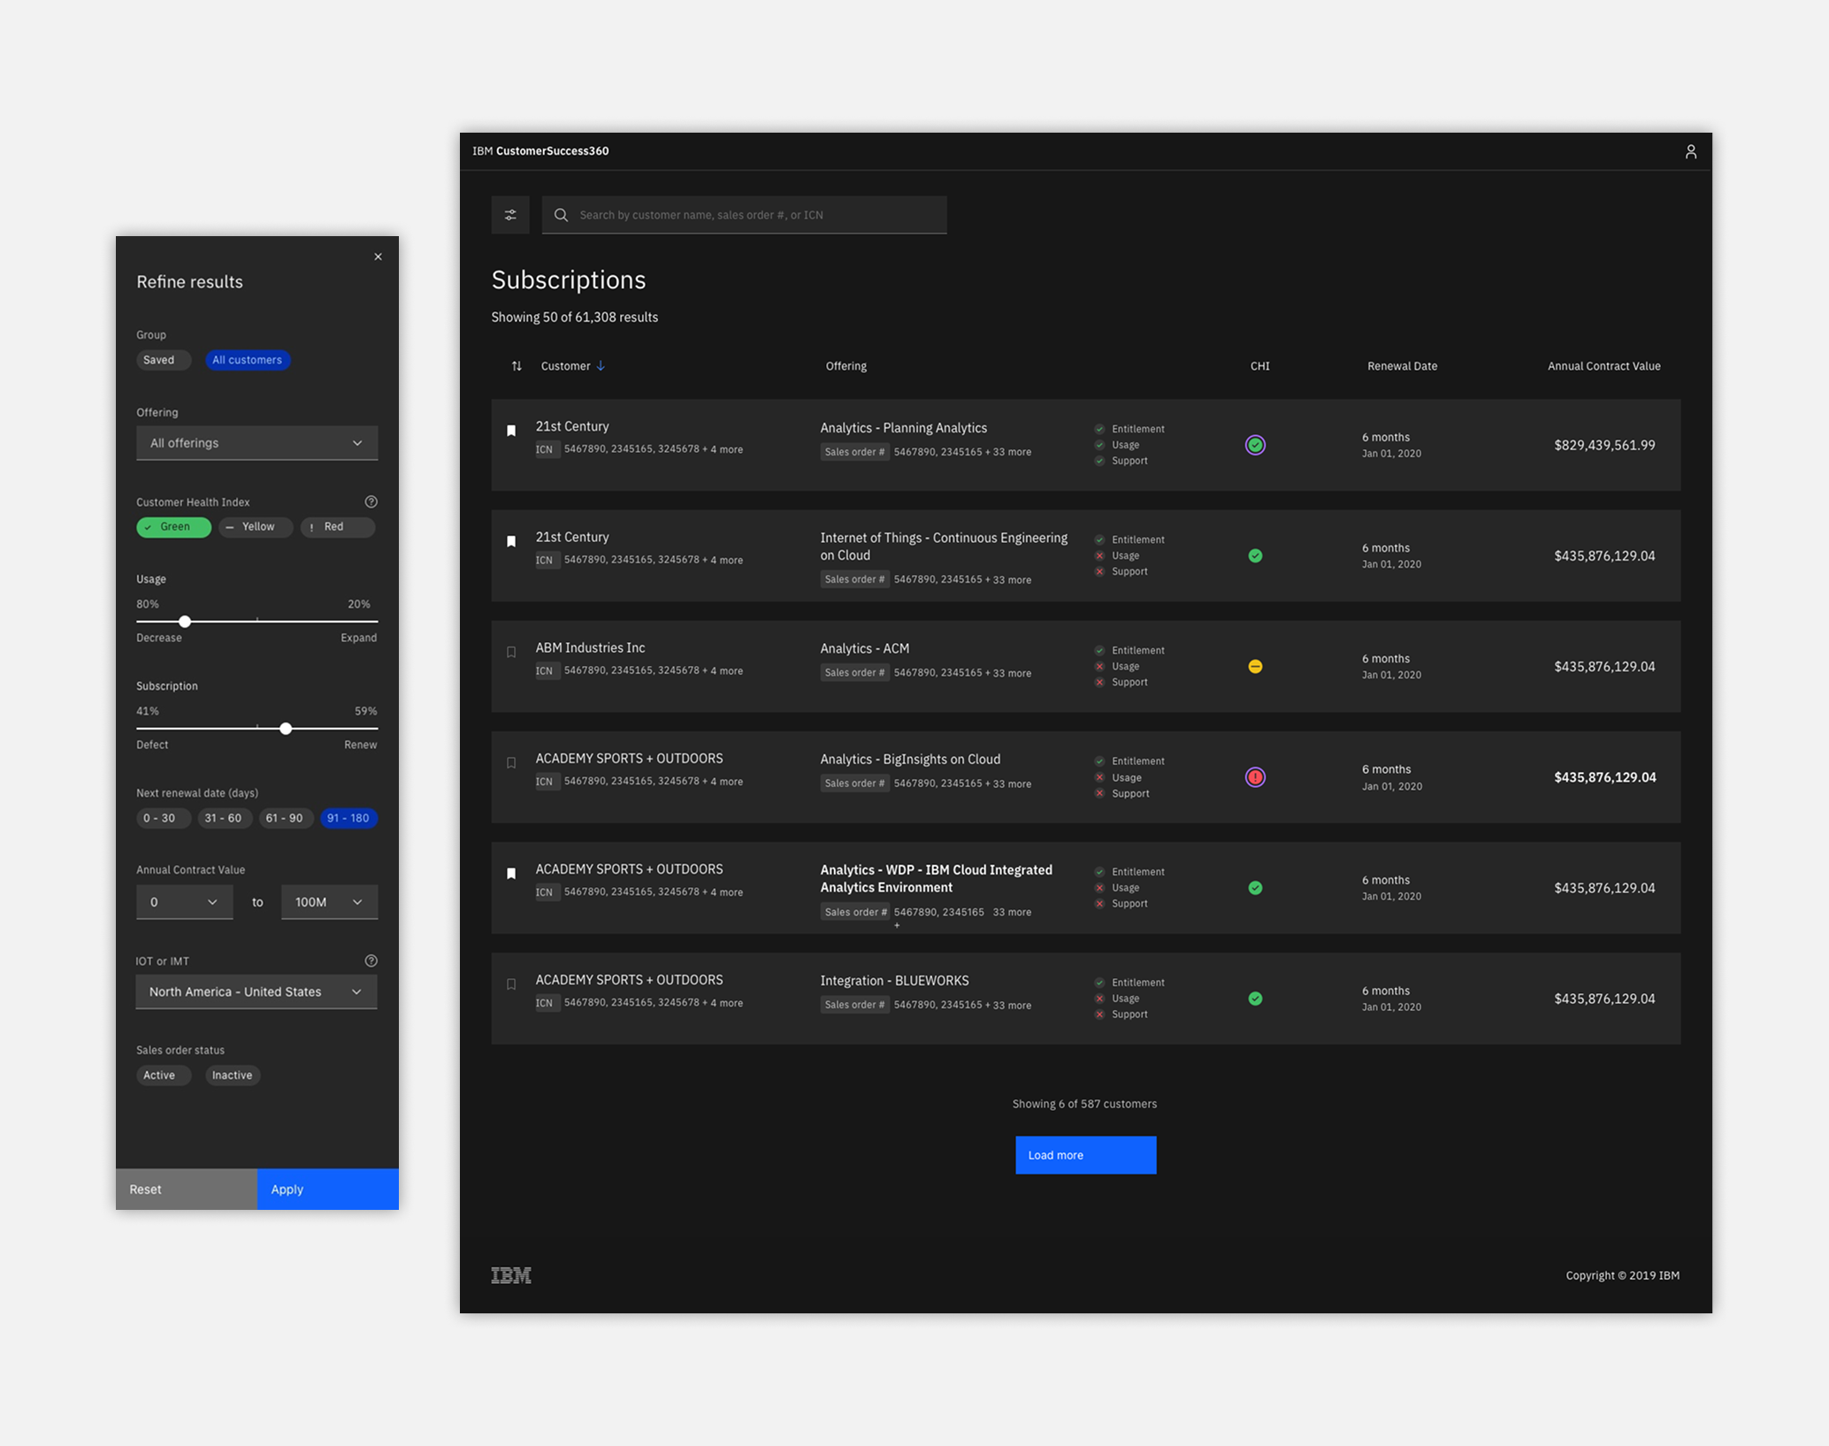1829x1446 pixels.
Task: Click the Apply button in filter panel
Action: click(327, 1190)
